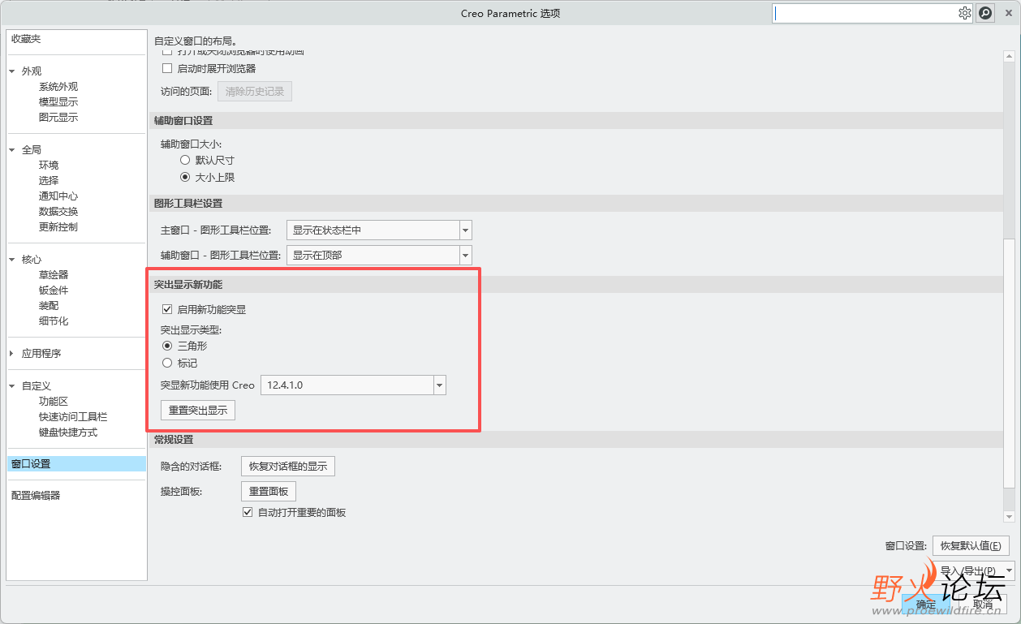Open 功能区 customization page
This screenshot has width=1021, height=624.
pos(54,402)
